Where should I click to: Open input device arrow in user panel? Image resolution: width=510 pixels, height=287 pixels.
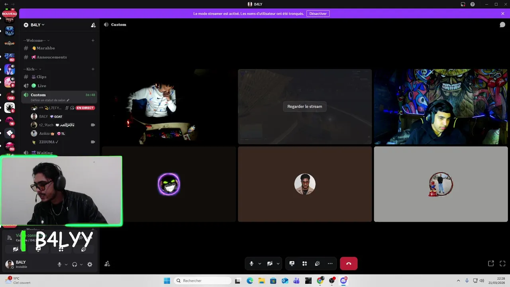pos(66,264)
